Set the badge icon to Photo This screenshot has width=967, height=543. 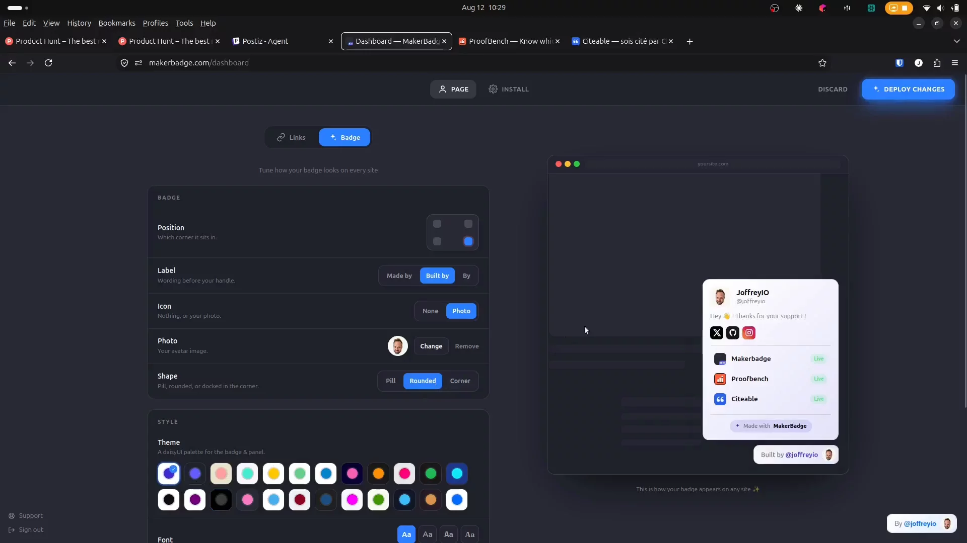click(461, 311)
